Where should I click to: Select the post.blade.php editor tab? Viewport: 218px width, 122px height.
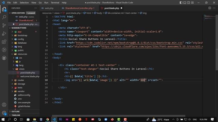point(112,8)
